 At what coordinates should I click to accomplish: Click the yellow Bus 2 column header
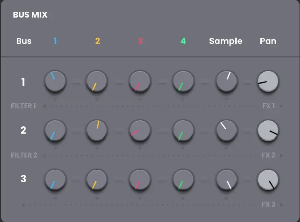coord(98,41)
